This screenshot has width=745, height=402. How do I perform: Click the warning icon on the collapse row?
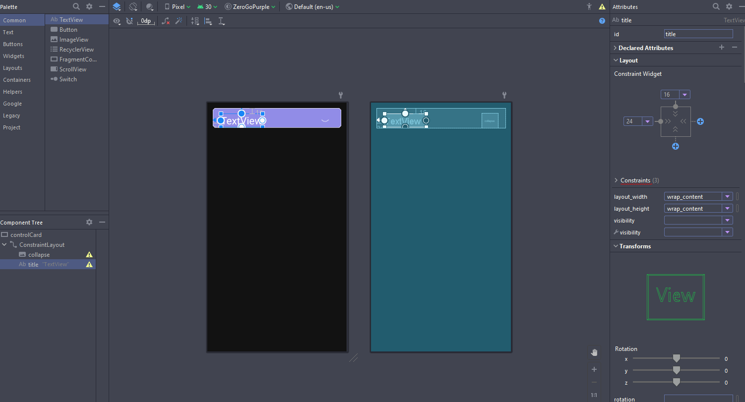coord(89,255)
